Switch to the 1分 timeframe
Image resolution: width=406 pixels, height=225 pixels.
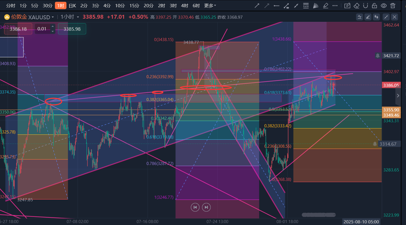tap(23, 6)
